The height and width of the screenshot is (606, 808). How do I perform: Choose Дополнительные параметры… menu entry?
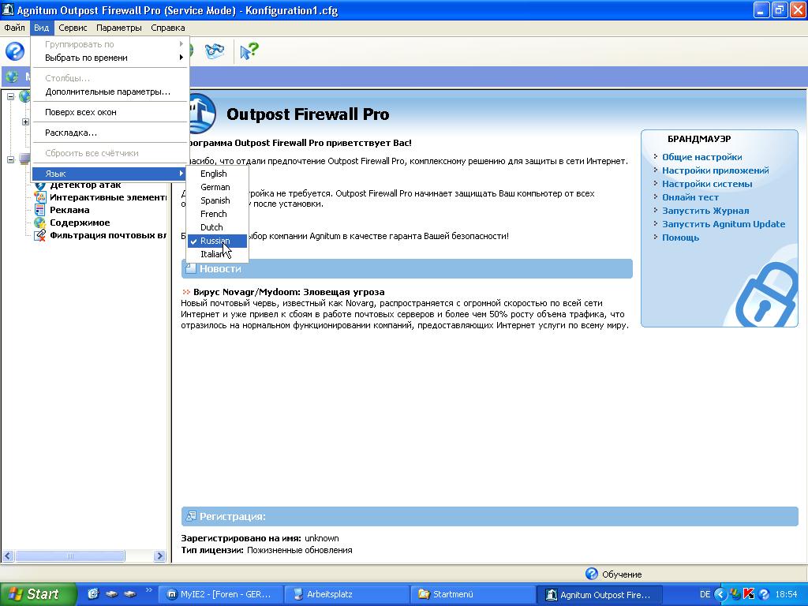[x=110, y=92]
